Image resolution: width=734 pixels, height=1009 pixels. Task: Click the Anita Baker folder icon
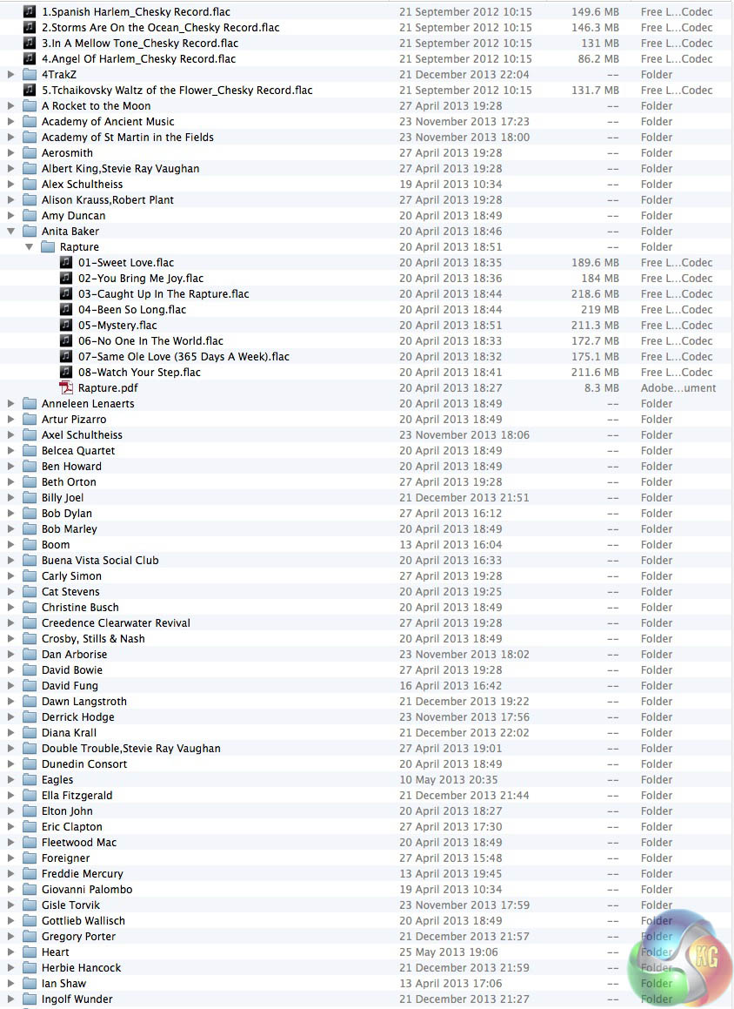[30, 231]
